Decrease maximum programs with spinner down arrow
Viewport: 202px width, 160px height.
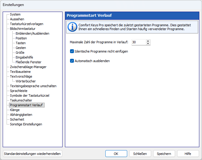[148, 44]
